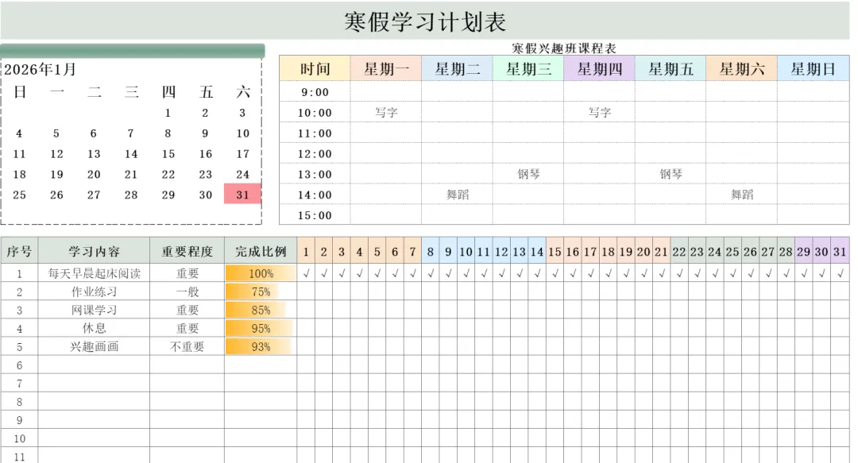Click the 序号 column header
Viewport: 858px width, 463px height.
(x=19, y=251)
